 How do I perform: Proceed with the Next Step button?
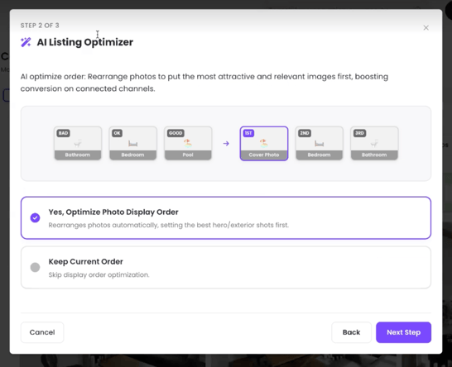[x=403, y=332]
